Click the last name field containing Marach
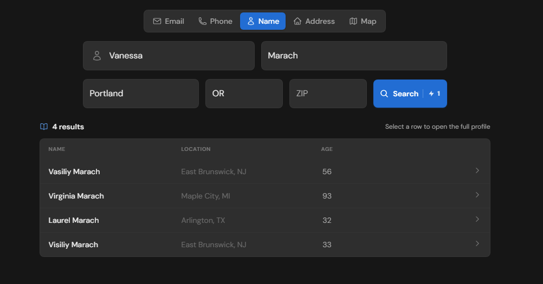The height and width of the screenshot is (284, 543). [x=354, y=56]
